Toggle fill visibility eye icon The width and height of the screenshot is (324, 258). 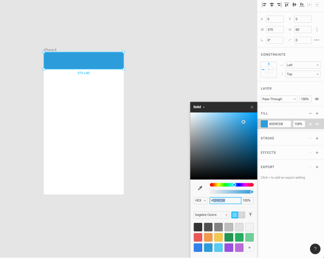tap(317, 124)
